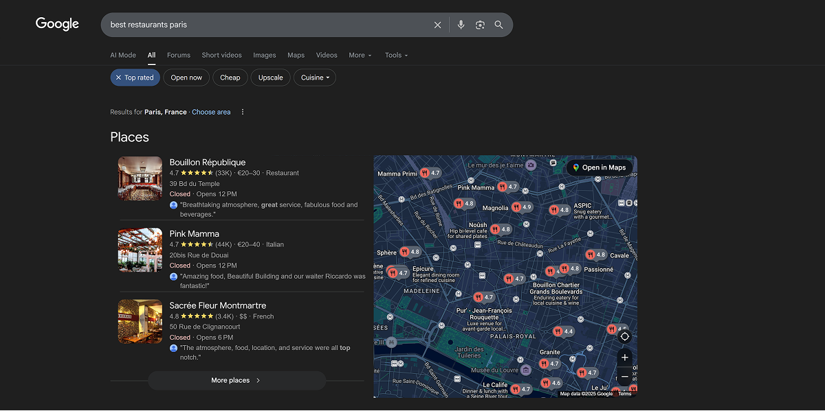Click the search magnifier icon
The width and height of the screenshot is (825, 411).
tap(498, 25)
